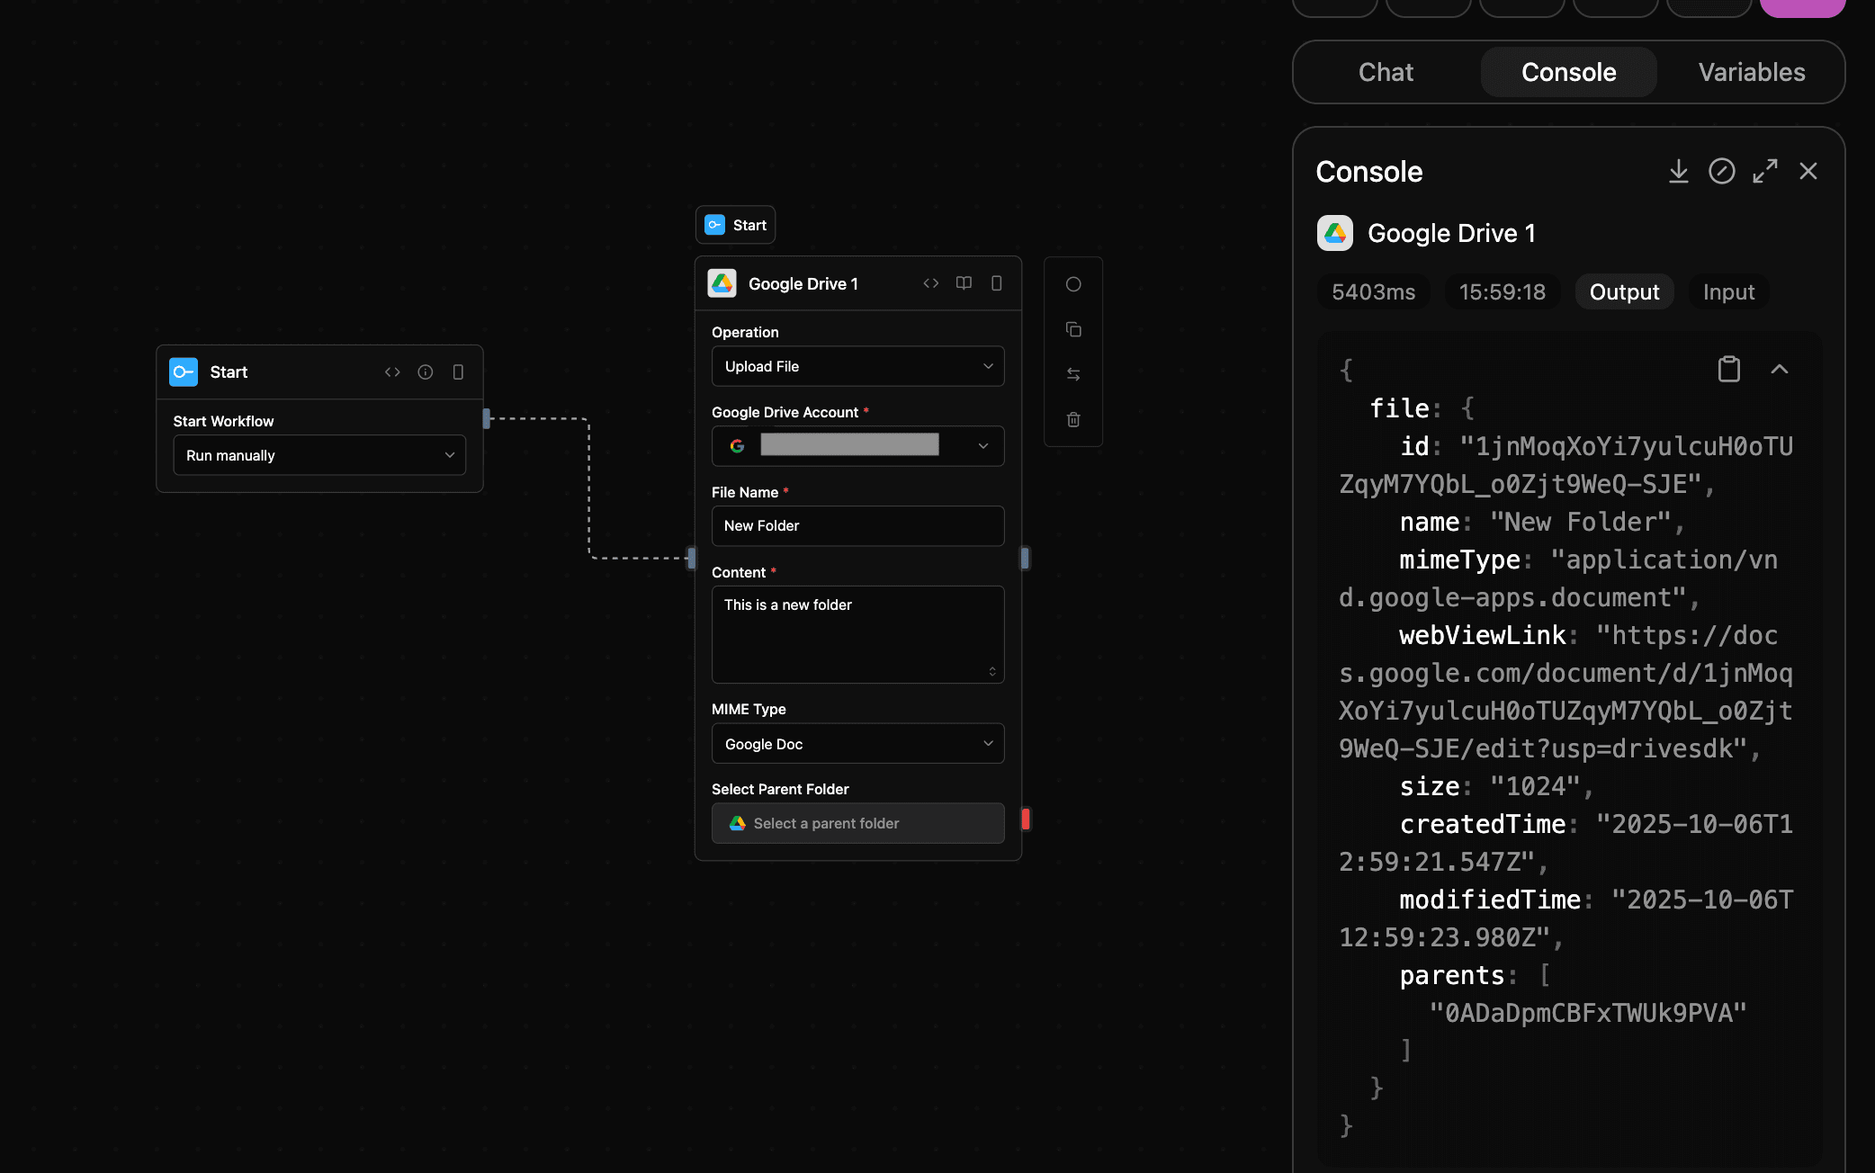Switch to the Input view of Google Drive 1
The image size is (1875, 1173).
1727,291
